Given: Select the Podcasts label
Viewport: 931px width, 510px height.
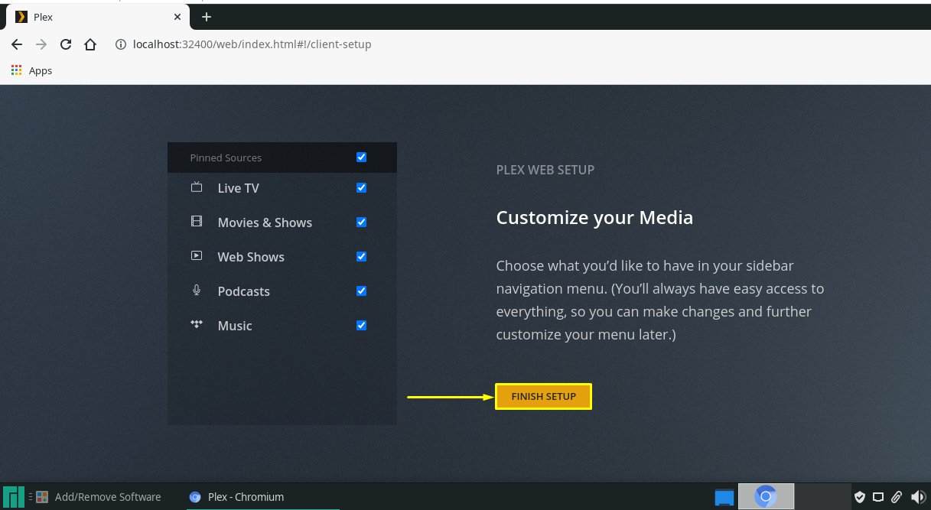Looking at the screenshot, I should (x=243, y=291).
